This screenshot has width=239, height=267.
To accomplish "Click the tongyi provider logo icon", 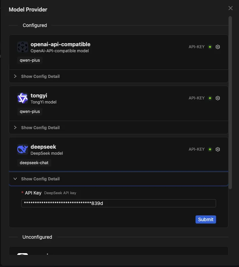I will pos(23,98).
